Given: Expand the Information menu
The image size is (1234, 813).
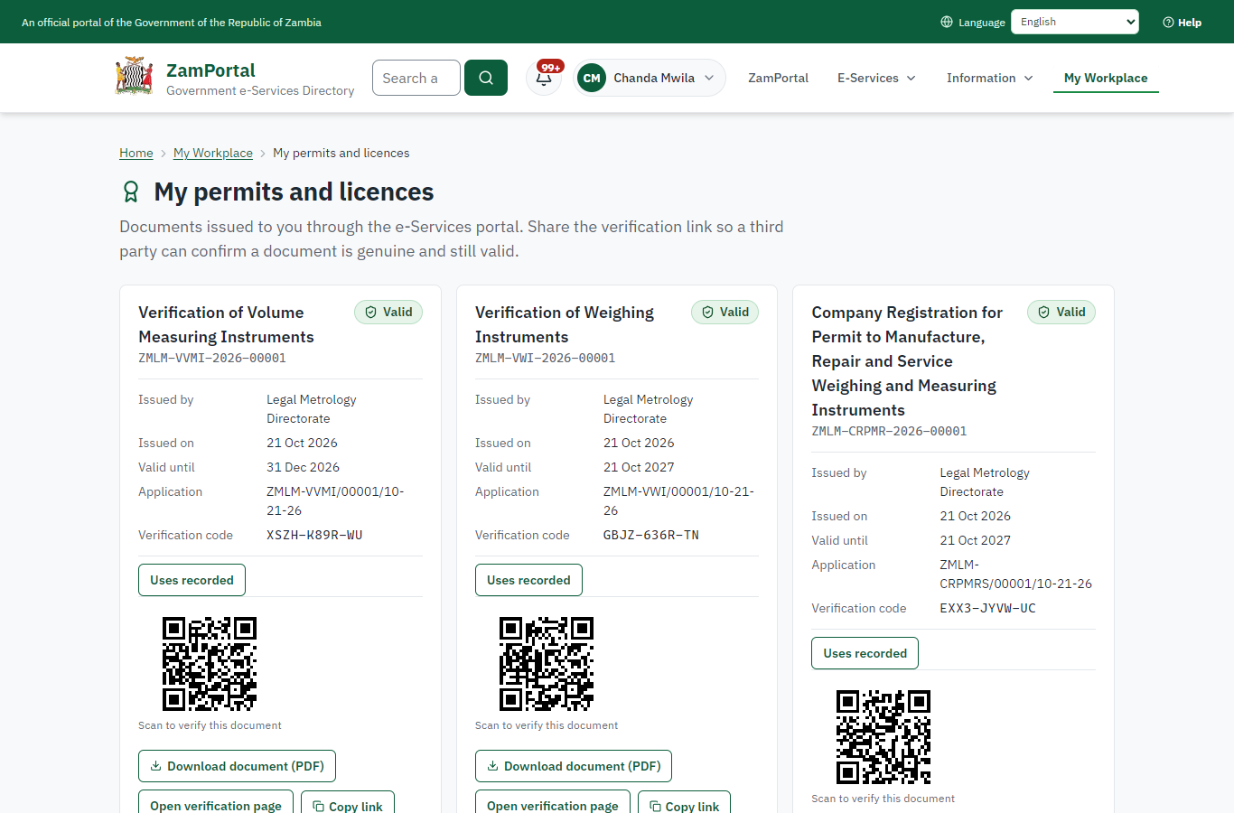Looking at the screenshot, I should [x=990, y=78].
